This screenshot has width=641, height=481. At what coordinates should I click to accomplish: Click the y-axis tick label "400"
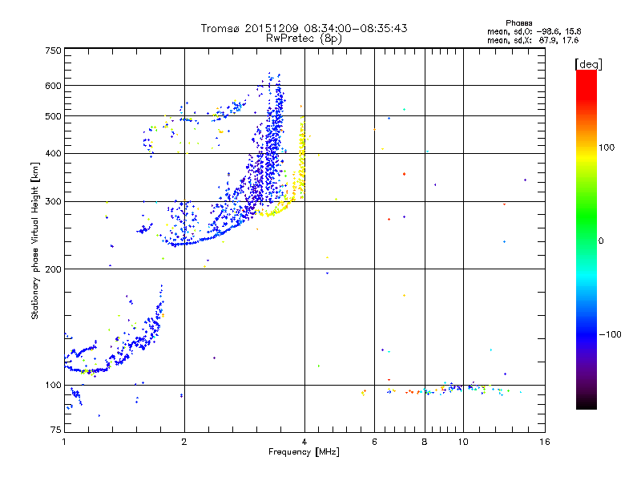tap(53, 153)
